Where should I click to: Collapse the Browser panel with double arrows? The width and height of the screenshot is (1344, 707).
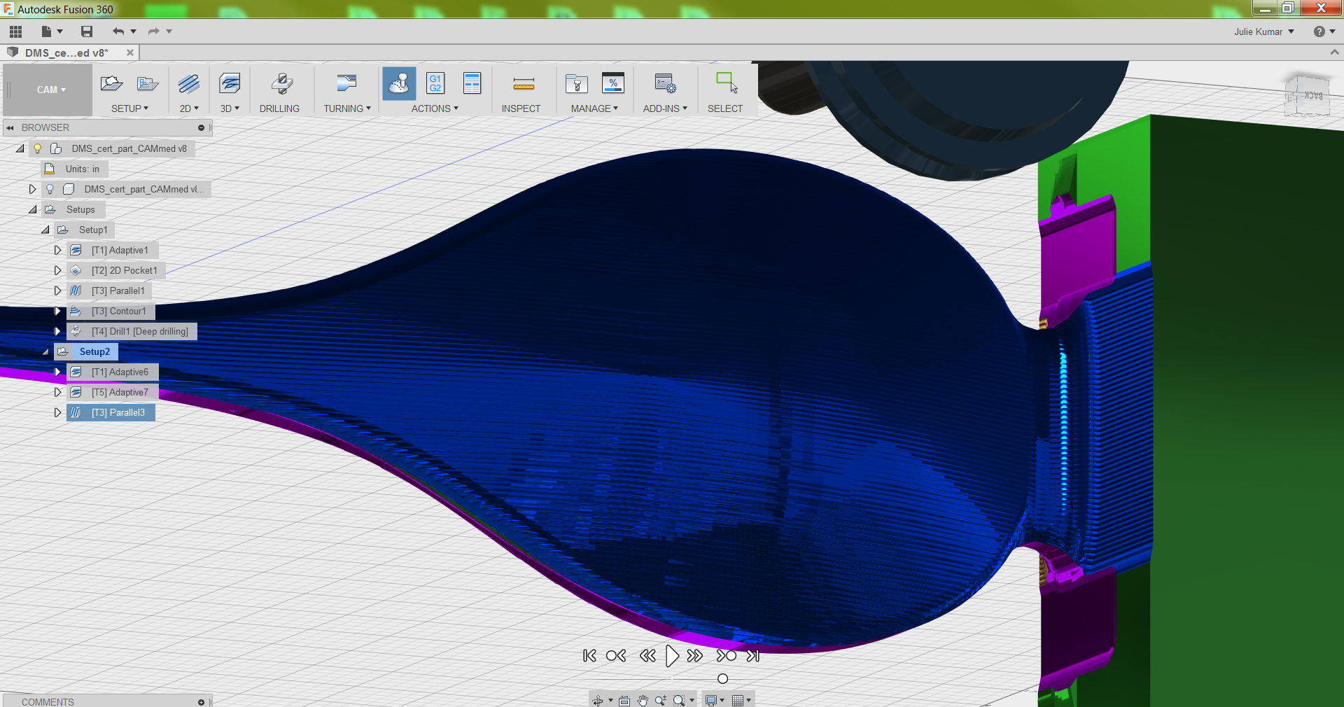(10, 128)
